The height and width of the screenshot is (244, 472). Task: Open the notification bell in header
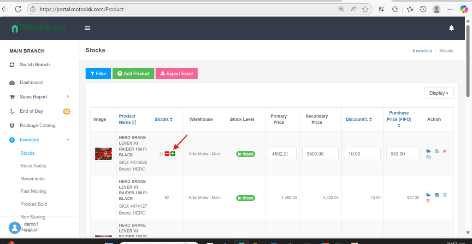(451, 28)
